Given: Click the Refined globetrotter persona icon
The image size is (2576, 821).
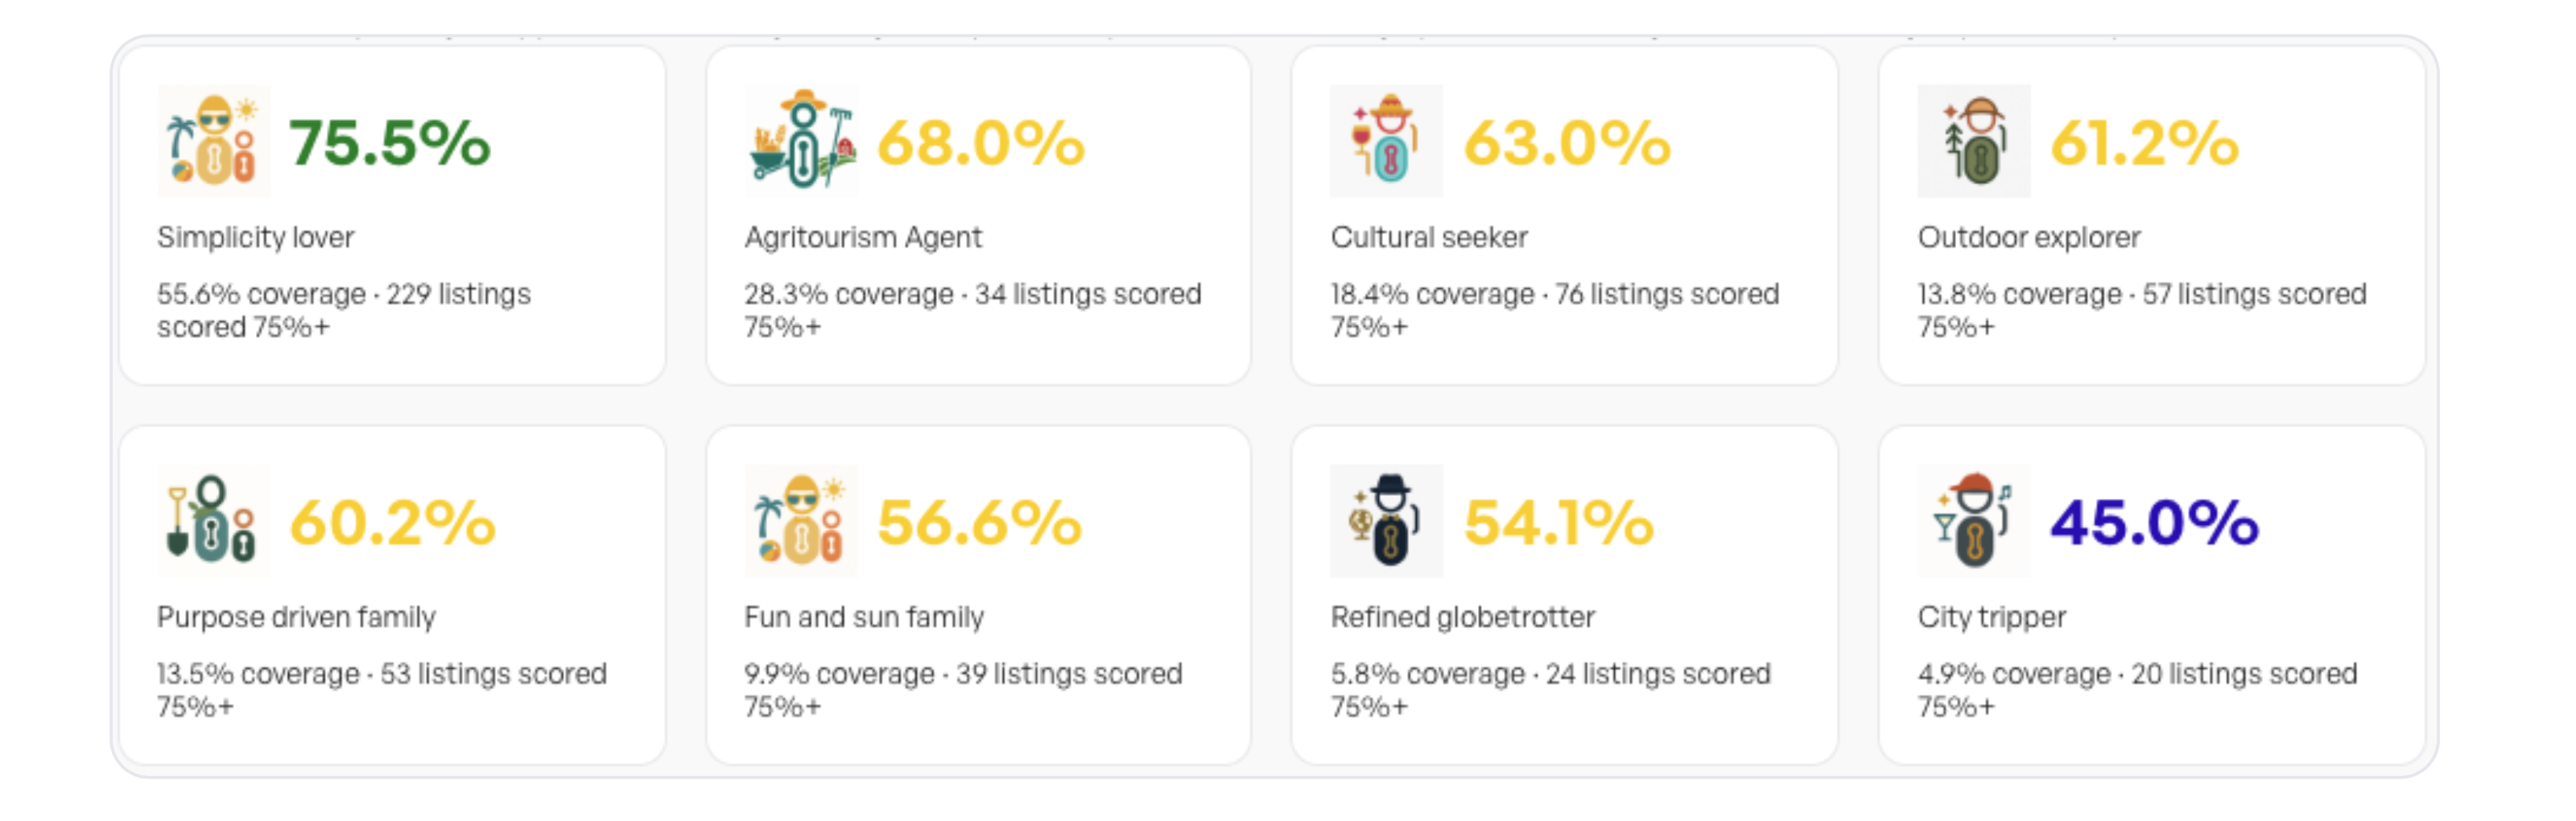Looking at the screenshot, I should click(1386, 521).
